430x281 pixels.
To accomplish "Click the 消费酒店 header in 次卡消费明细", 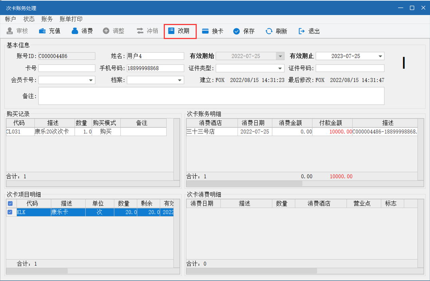I will tap(321, 203).
